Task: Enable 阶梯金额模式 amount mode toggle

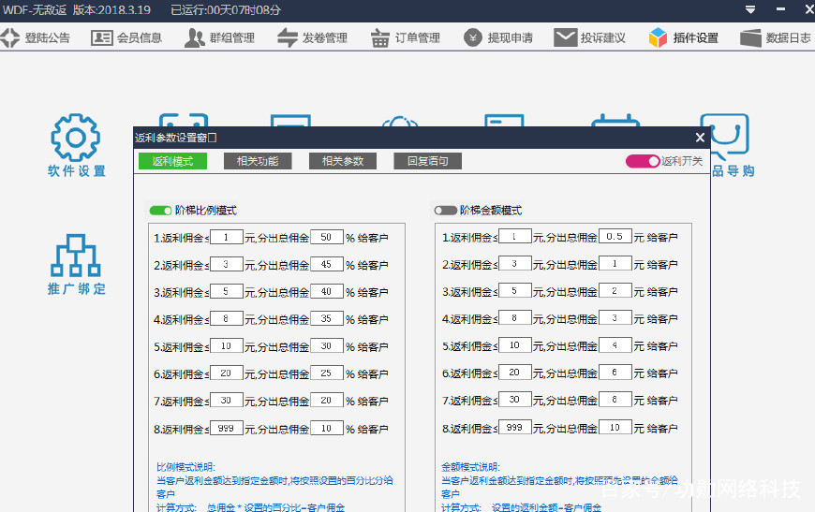Action: tap(445, 211)
